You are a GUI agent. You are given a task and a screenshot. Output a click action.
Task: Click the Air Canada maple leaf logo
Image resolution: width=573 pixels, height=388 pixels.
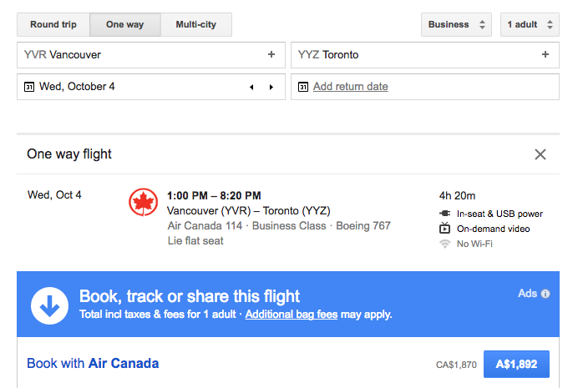144,202
